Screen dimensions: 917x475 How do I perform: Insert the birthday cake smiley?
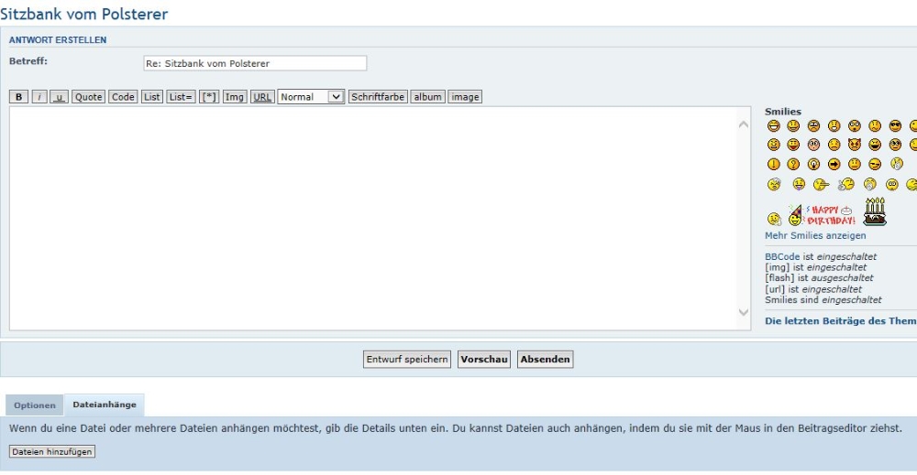click(875, 211)
